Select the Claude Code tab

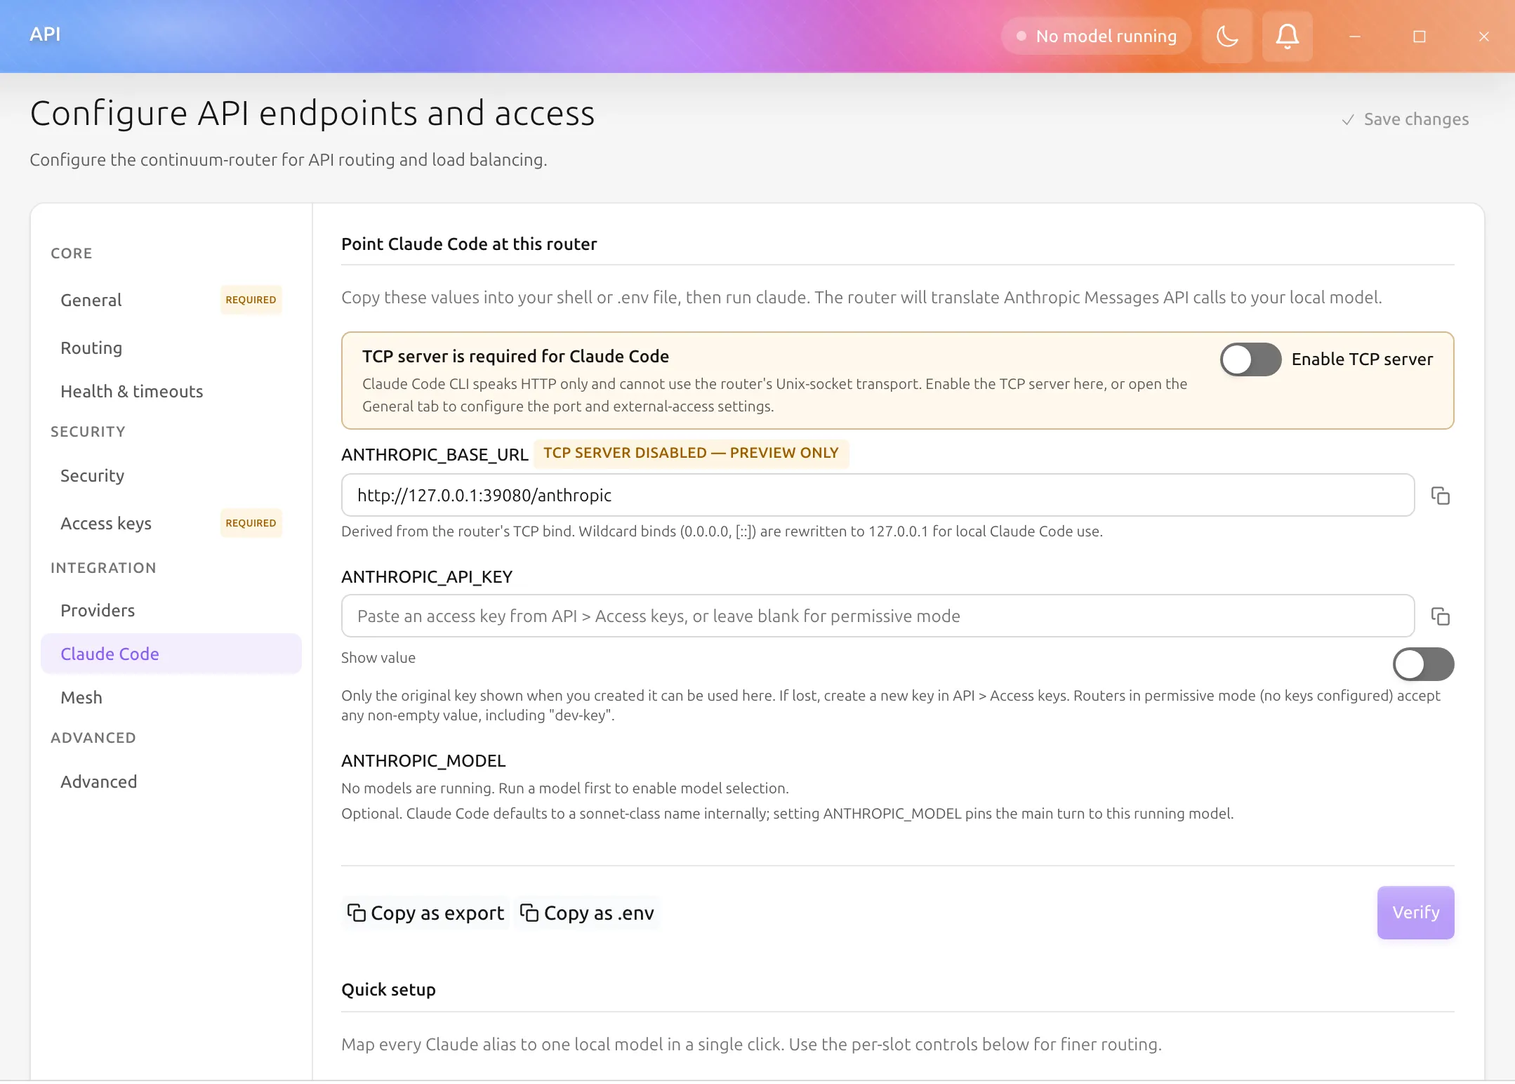click(x=171, y=654)
